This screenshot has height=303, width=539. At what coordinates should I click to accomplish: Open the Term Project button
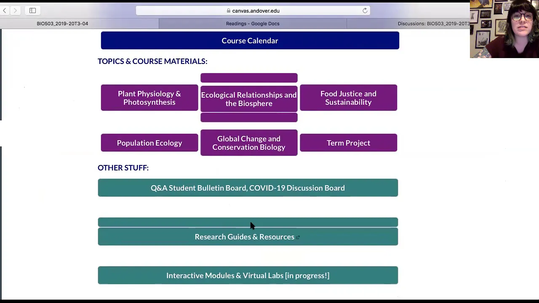(x=348, y=143)
